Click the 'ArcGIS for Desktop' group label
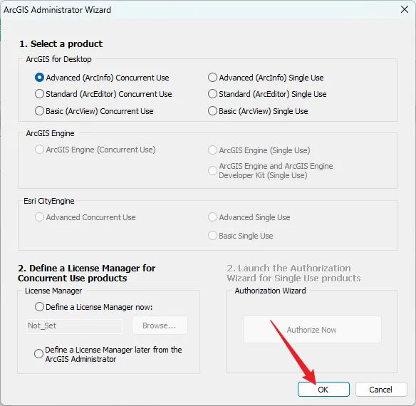 click(x=58, y=59)
